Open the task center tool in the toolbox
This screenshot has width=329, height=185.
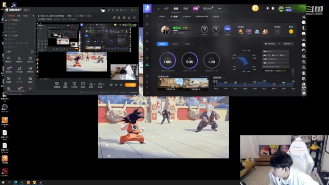click(30, 59)
